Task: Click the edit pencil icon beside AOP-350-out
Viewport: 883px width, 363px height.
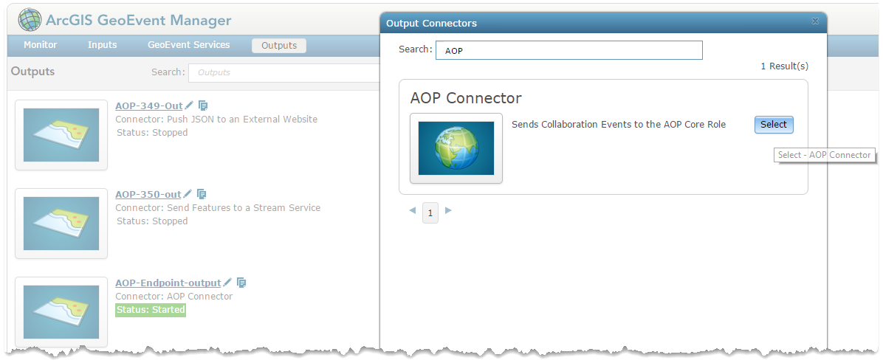Action: click(x=188, y=194)
